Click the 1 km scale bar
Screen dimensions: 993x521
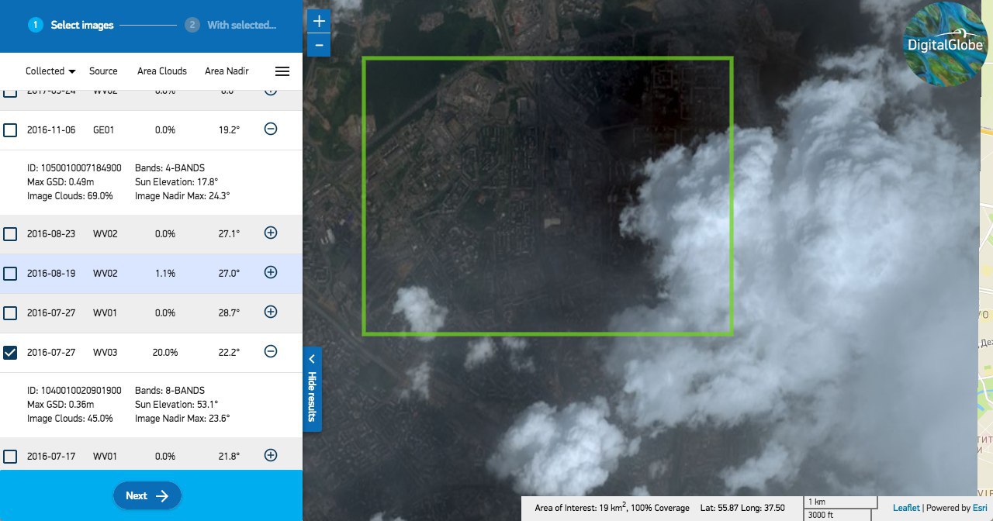pyautogui.click(x=840, y=502)
